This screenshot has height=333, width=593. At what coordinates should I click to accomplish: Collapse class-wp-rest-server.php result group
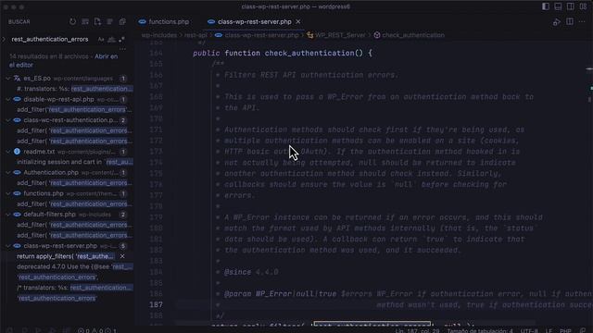click(x=8, y=246)
